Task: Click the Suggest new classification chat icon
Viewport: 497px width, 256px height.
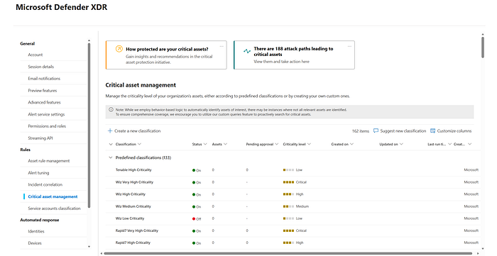Action: [x=376, y=130]
